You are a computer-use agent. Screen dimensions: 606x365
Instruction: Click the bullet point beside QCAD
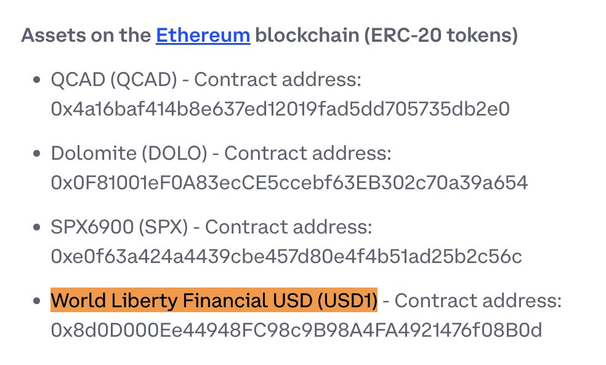point(38,80)
